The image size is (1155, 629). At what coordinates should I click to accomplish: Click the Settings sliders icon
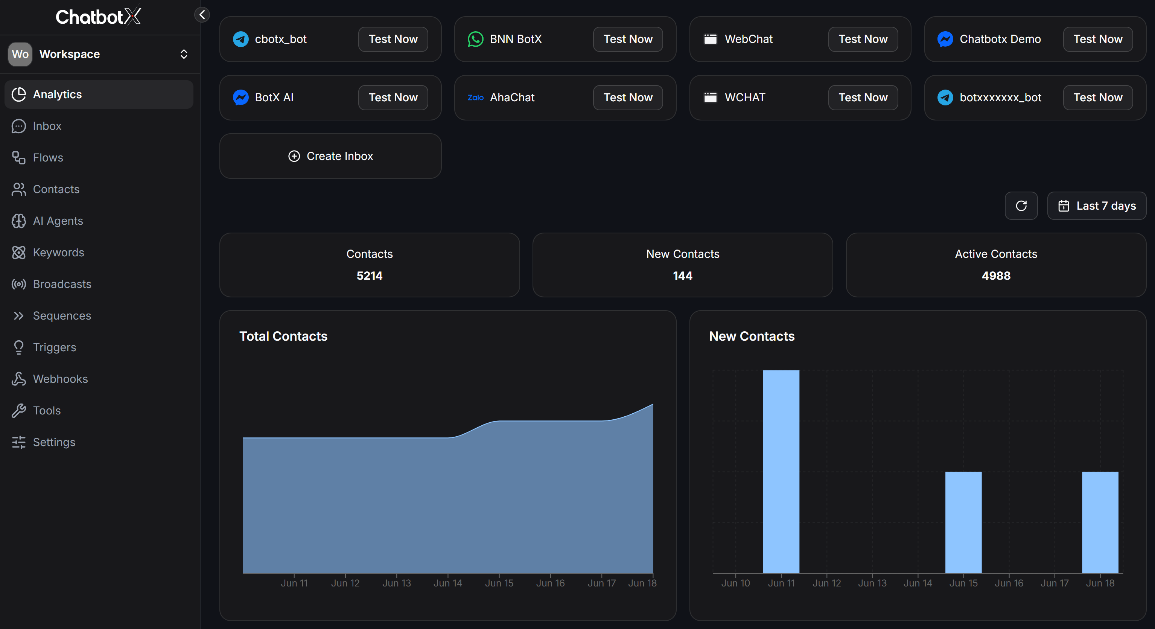click(18, 442)
